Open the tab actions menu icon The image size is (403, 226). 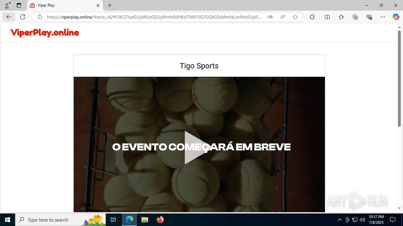19,5
